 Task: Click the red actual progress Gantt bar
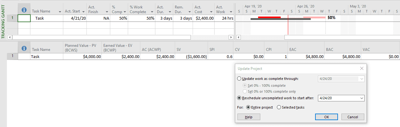click(269, 17)
